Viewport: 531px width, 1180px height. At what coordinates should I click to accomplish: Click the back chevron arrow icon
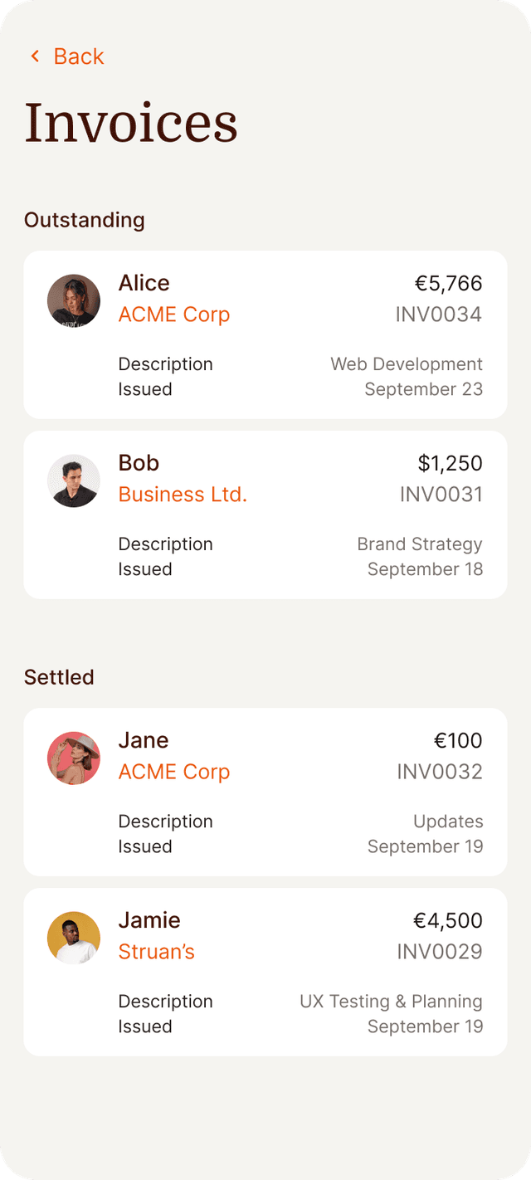pos(35,56)
